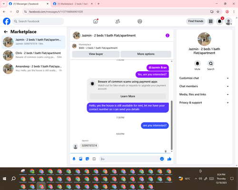Open the taskbar clock showing 8:24 PM
The width and height of the screenshot is (238, 190).
point(221,179)
